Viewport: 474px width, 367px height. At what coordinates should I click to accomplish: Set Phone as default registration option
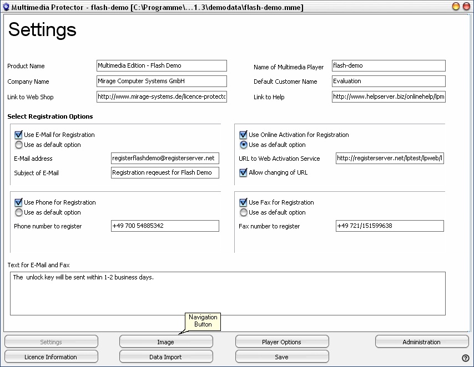[x=18, y=212]
